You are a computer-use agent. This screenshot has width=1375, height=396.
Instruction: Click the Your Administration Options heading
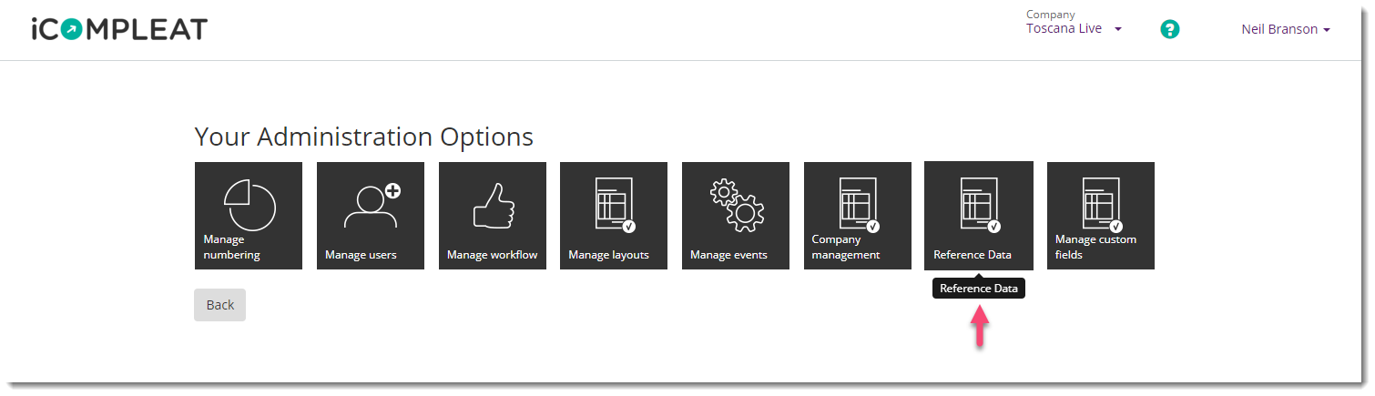point(364,137)
